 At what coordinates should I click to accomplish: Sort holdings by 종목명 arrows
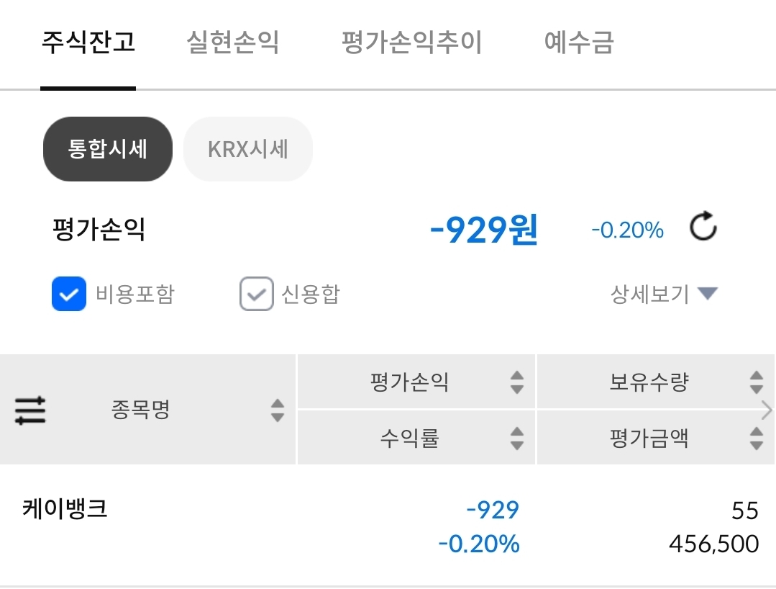click(278, 410)
